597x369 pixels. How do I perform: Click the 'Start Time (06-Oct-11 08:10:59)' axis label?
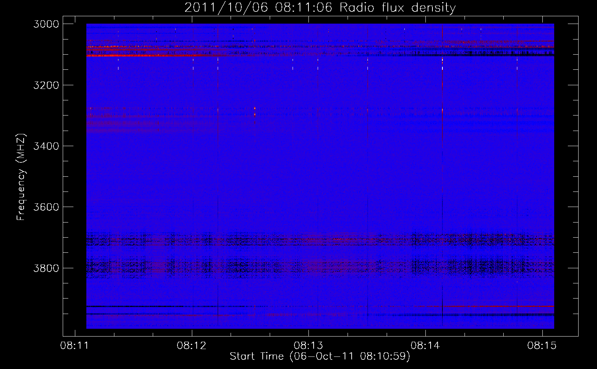[x=320, y=356]
